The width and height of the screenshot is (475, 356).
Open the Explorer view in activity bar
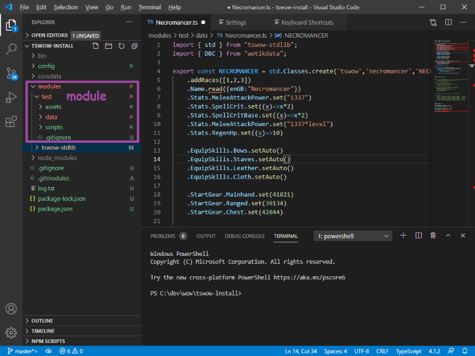point(11,25)
